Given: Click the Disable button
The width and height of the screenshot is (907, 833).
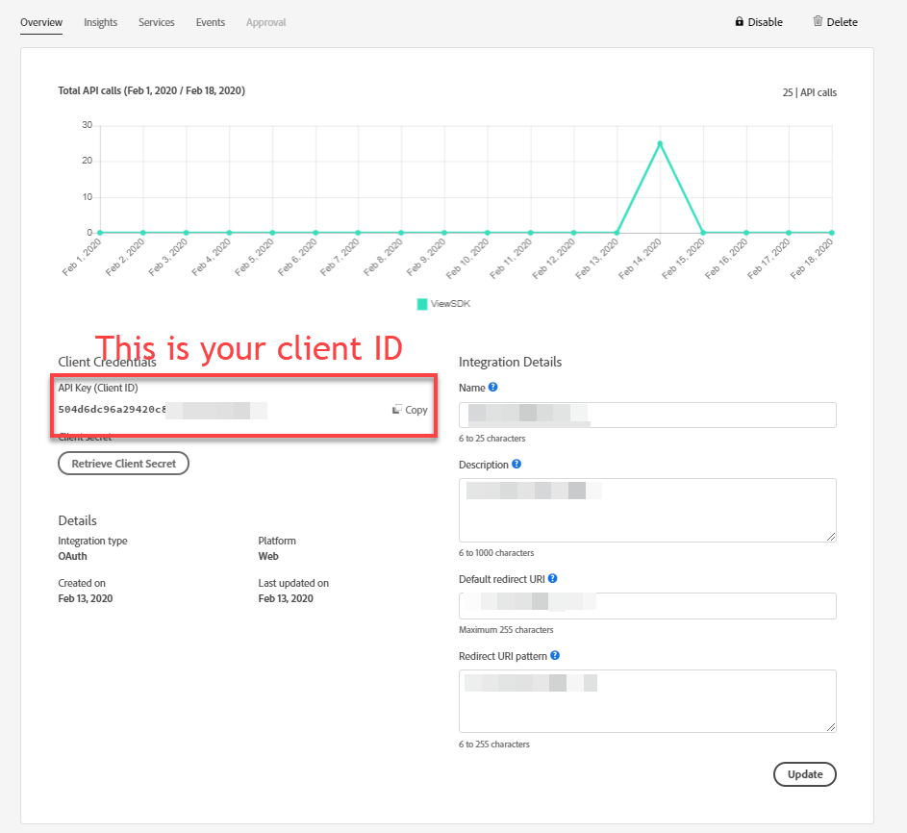Looking at the screenshot, I should [x=759, y=22].
